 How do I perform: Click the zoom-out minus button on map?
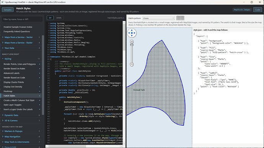click(132, 64)
